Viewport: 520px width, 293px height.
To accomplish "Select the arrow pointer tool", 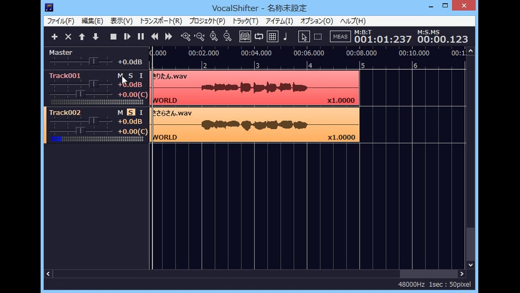I will pyautogui.click(x=304, y=36).
